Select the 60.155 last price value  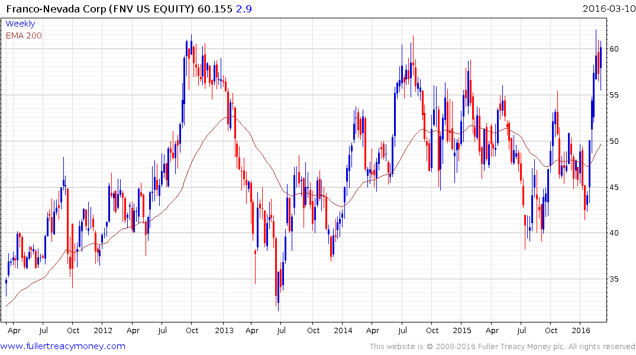click(x=215, y=8)
